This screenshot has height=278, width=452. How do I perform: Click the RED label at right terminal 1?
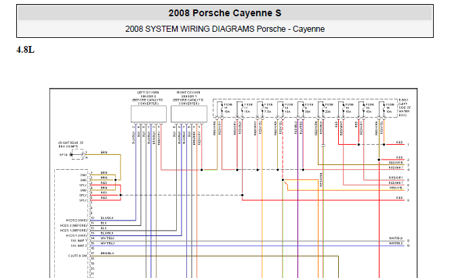click(x=400, y=142)
